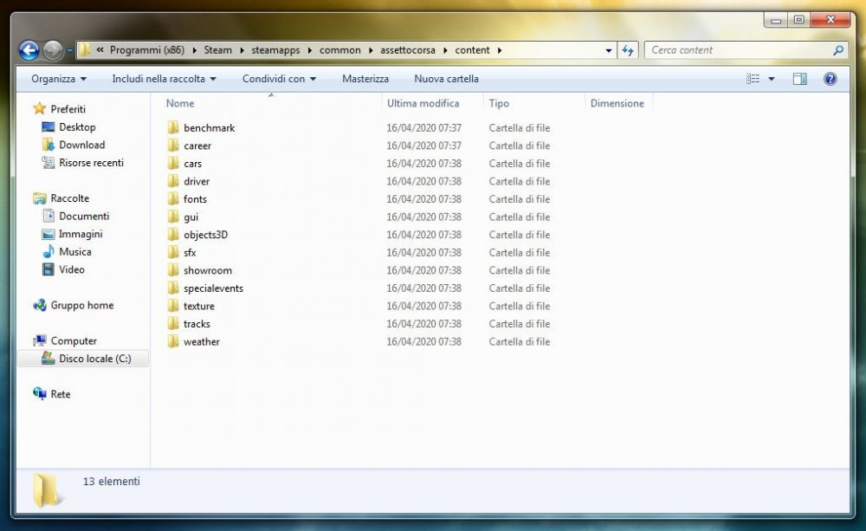
Task: Select the gui folder icon
Action: pyautogui.click(x=173, y=217)
